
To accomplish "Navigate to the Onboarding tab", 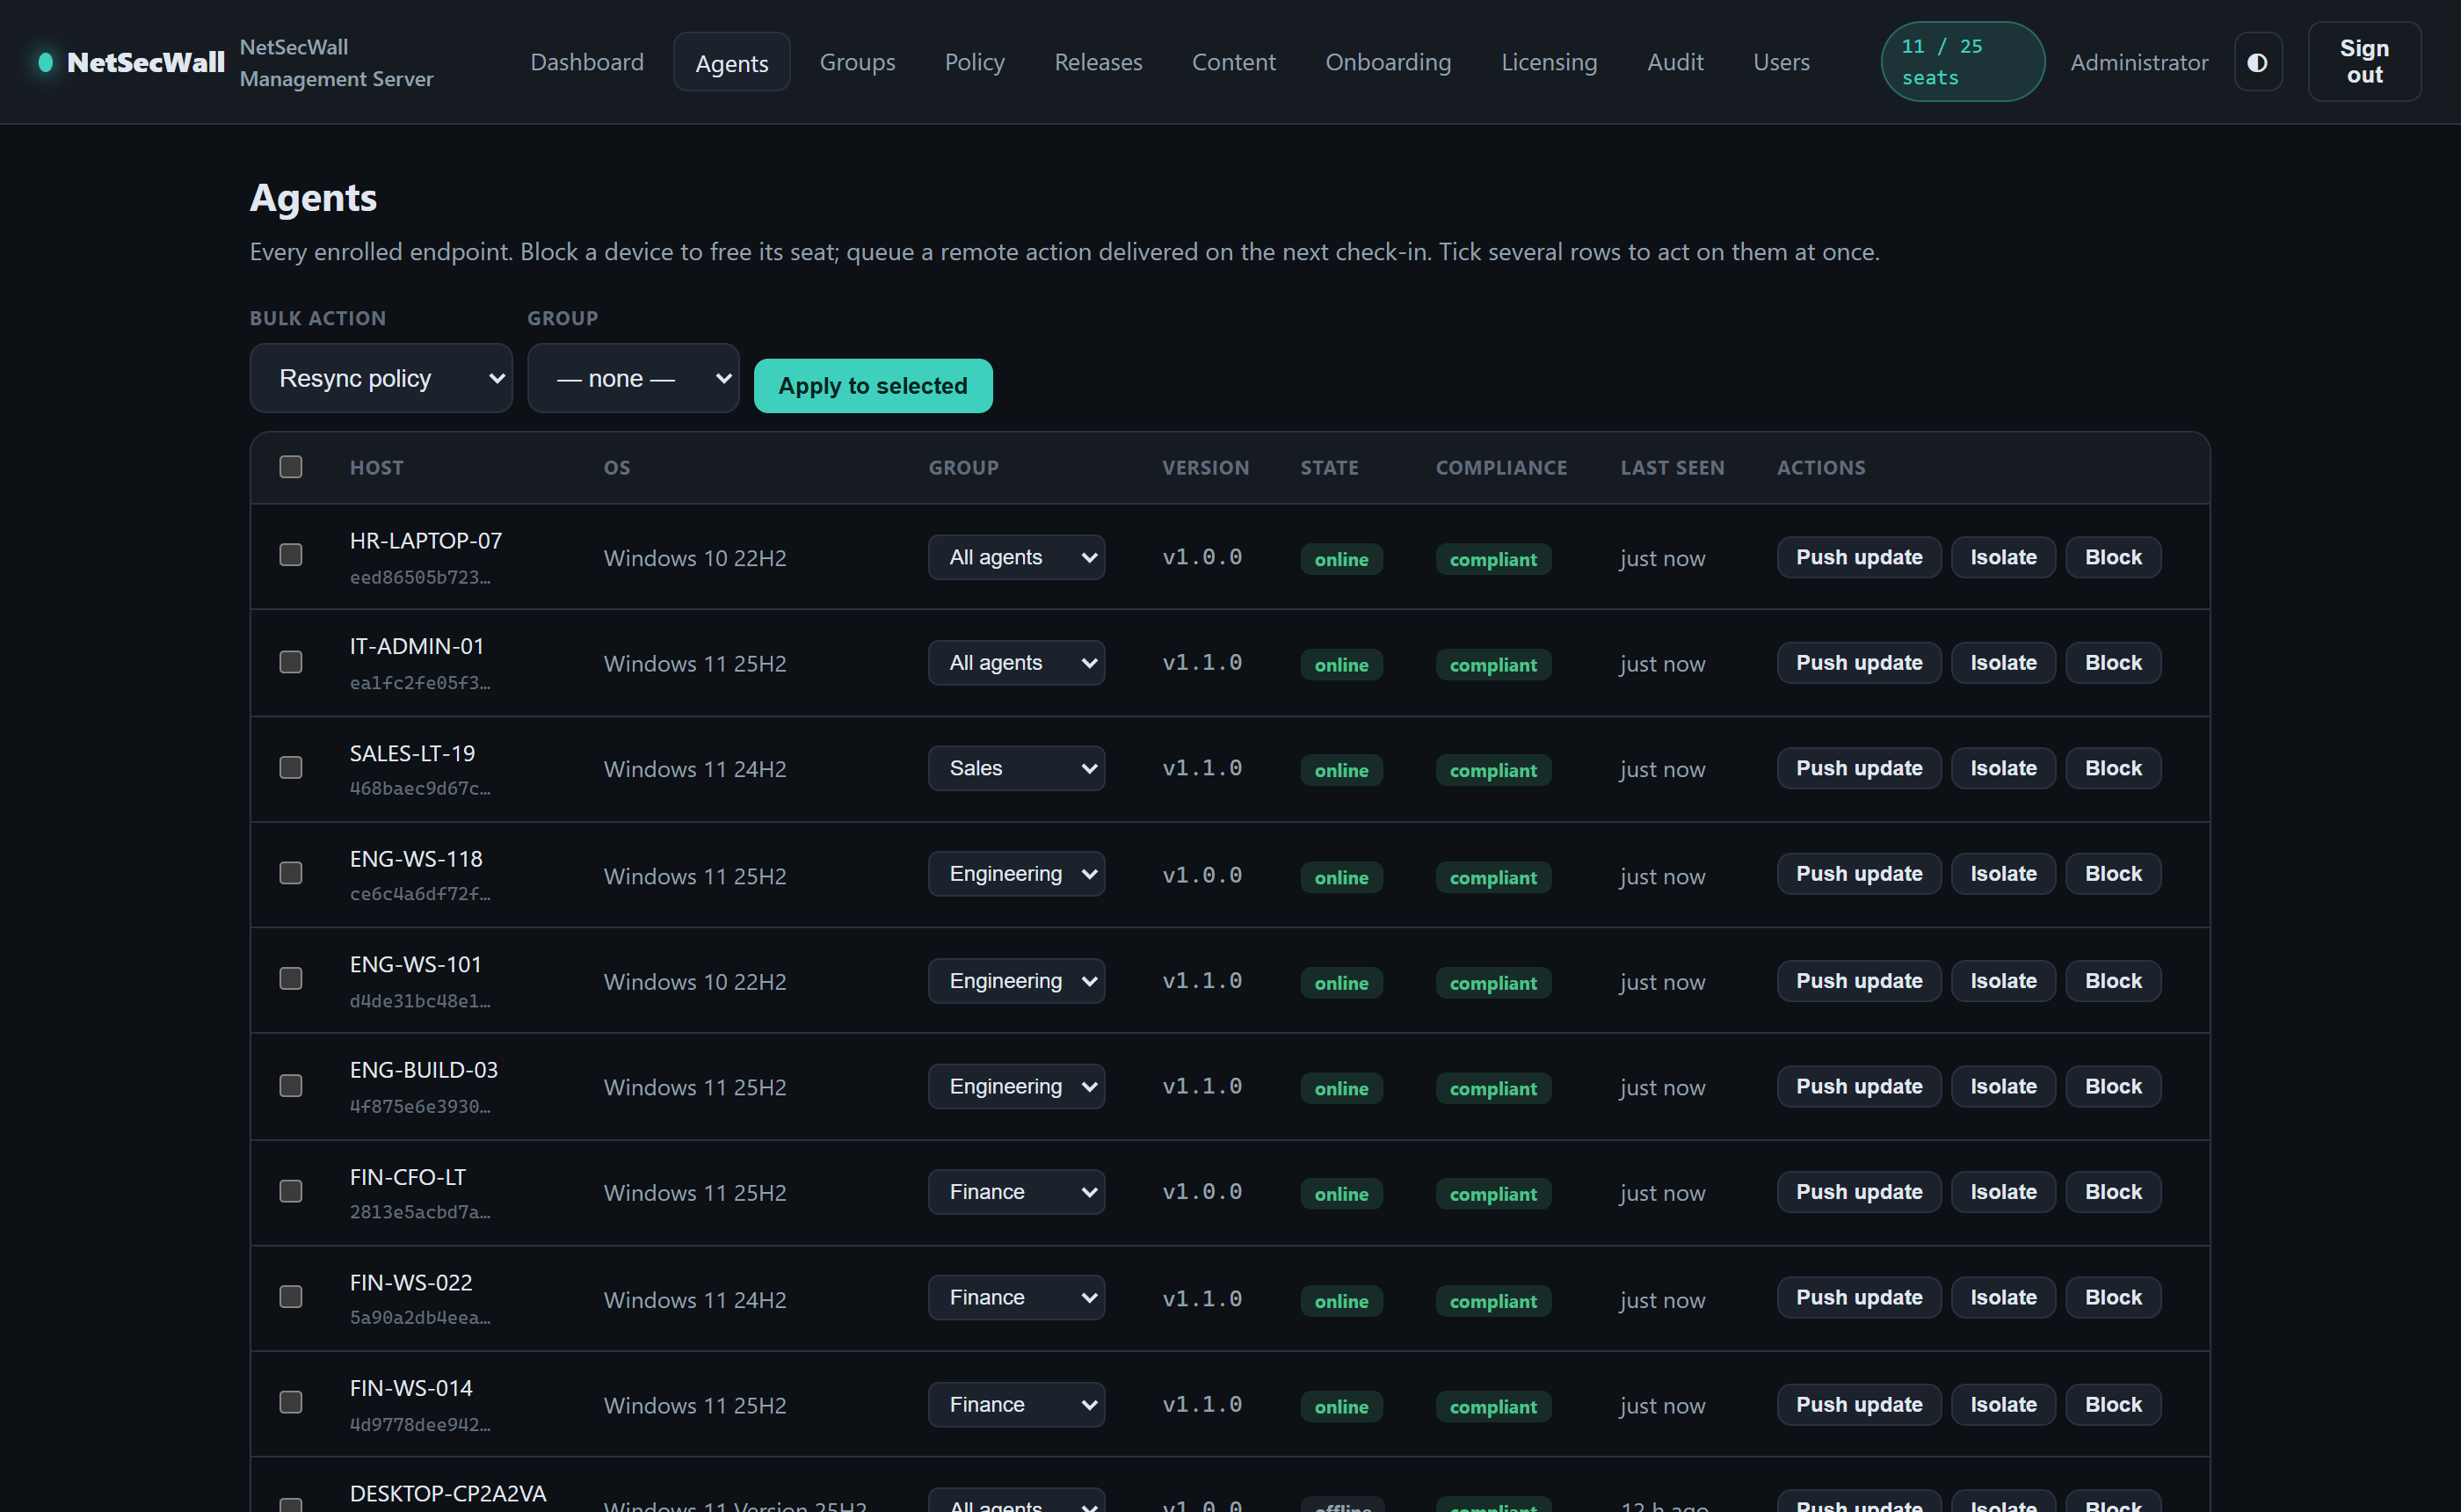I will (x=1388, y=62).
